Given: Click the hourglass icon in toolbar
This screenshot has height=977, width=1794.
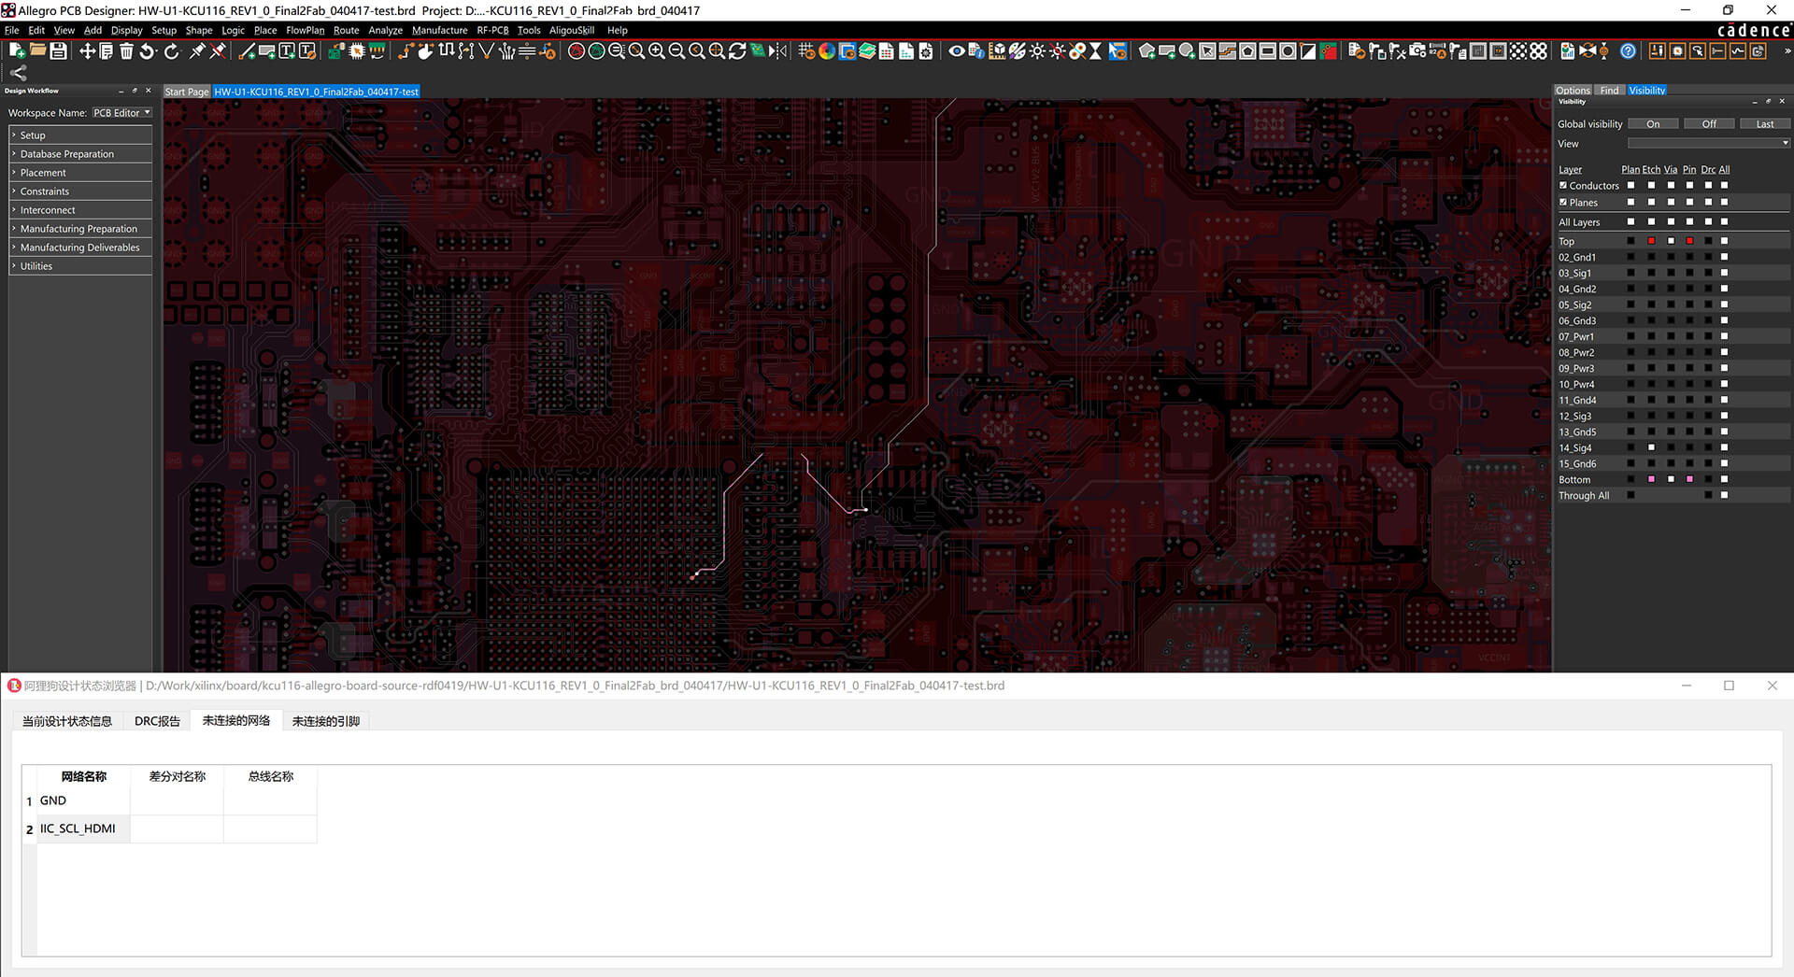Looking at the screenshot, I should click(1095, 50).
